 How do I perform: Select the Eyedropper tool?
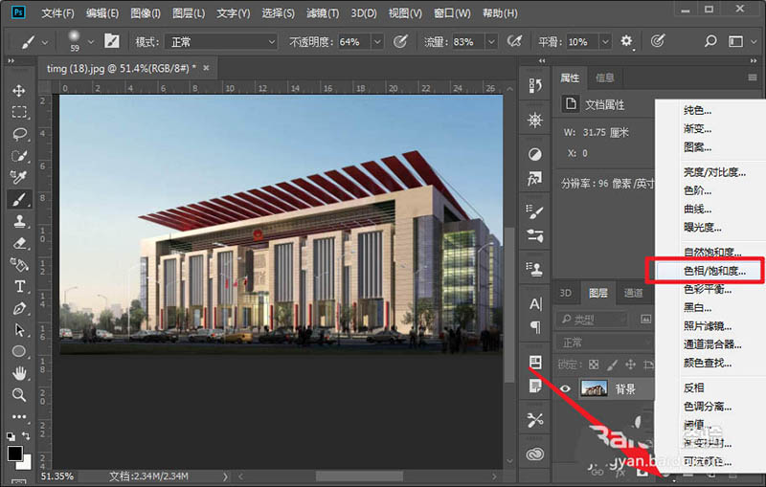tap(19, 177)
